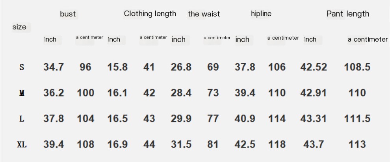Select the 'Clothing length' header text
The height and width of the screenshot is (162, 390).
click(150, 14)
